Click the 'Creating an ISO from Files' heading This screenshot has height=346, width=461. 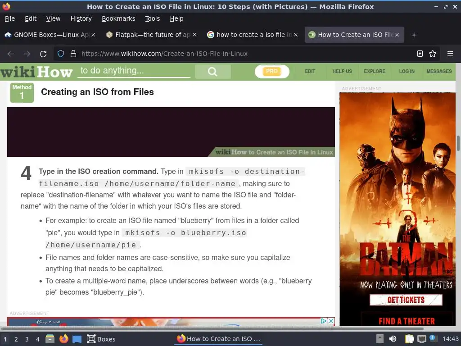point(97,92)
